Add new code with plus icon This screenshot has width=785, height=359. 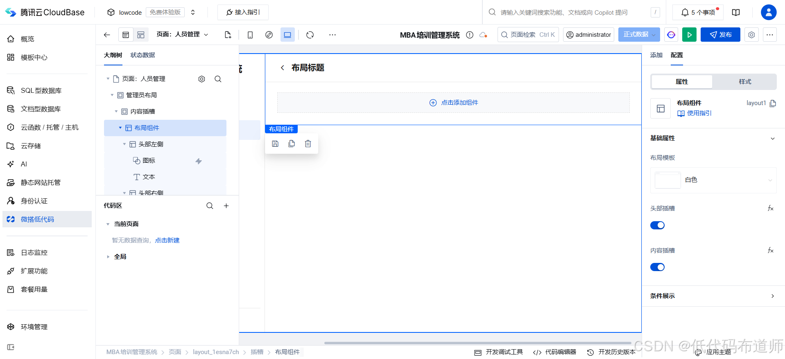(226, 206)
